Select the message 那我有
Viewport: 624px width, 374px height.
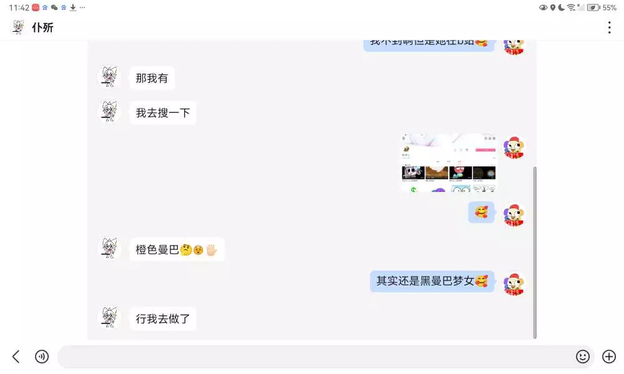point(152,78)
